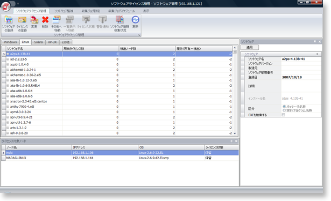Expand the arts-1.3.1-2 row
The image size is (331, 201).
[x=8, y=128]
